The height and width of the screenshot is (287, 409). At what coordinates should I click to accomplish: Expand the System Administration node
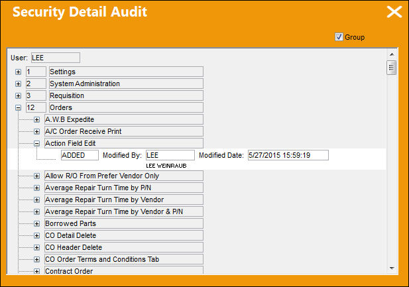click(x=18, y=84)
